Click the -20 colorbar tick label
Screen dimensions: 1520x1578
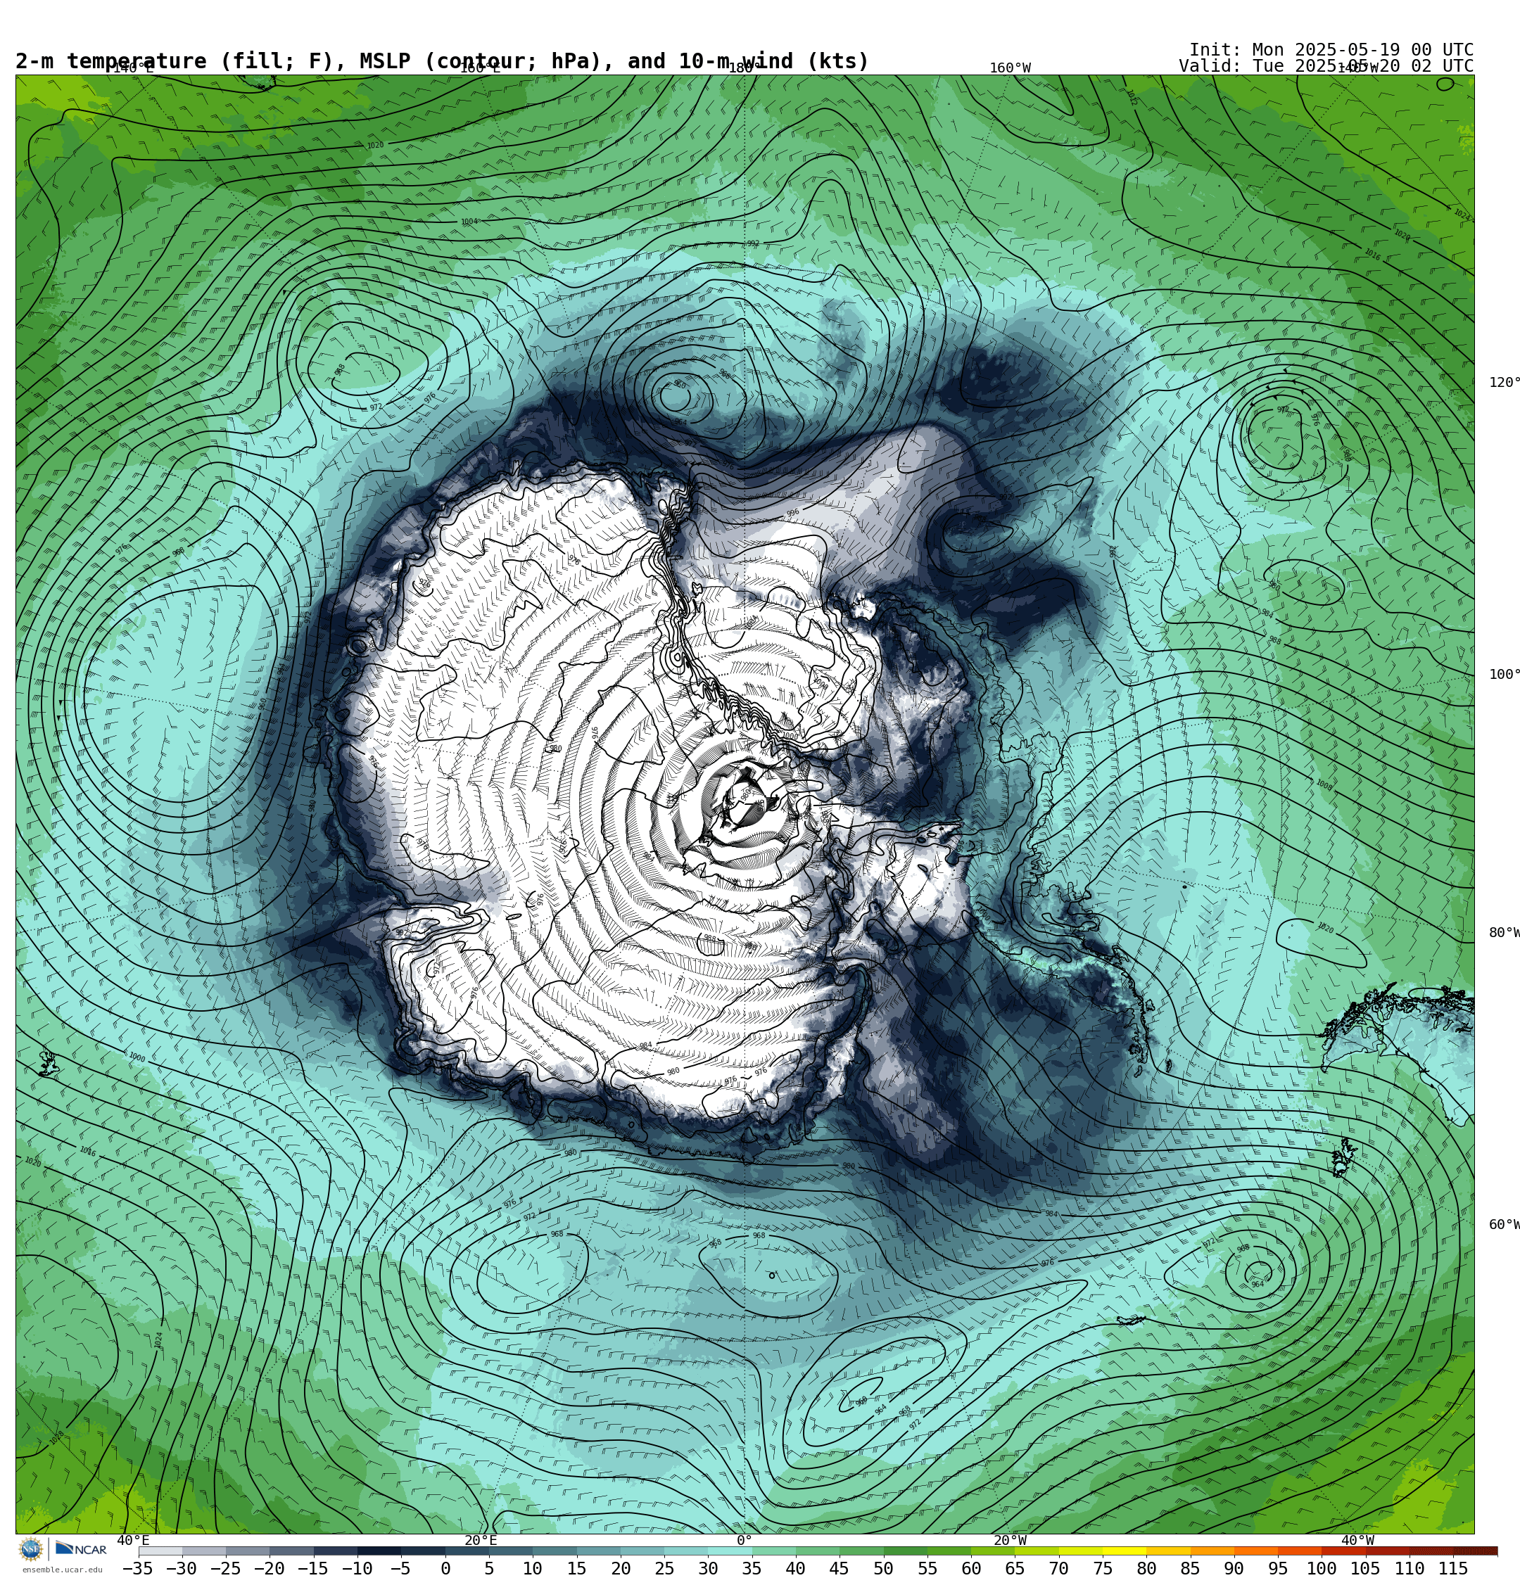pyautogui.click(x=269, y=1568)
